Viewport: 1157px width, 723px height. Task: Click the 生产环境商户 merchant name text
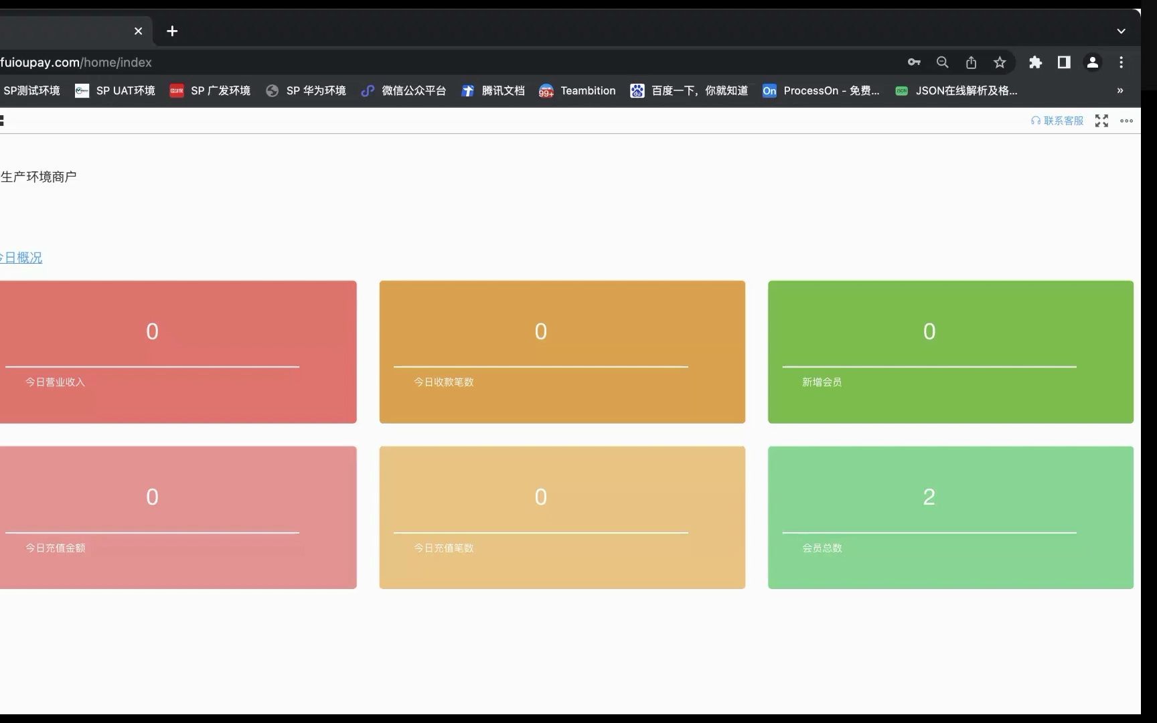(38, 177)
